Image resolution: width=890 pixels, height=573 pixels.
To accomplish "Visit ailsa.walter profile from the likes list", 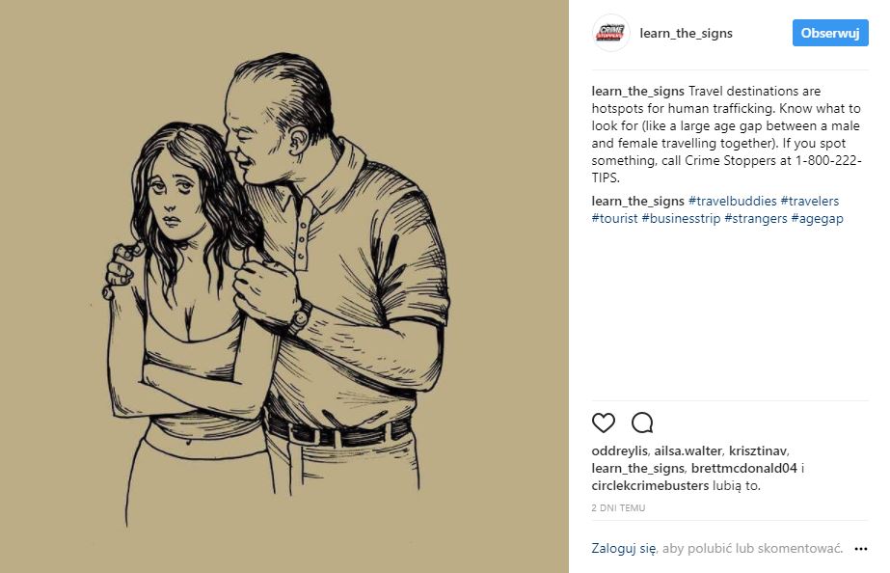I will coord(688,450).
